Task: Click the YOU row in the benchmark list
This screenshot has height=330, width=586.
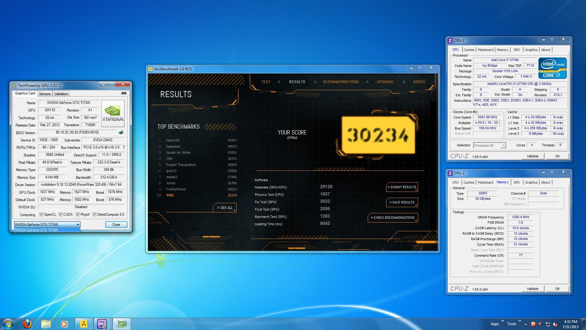Action: [x=197, y=195]
